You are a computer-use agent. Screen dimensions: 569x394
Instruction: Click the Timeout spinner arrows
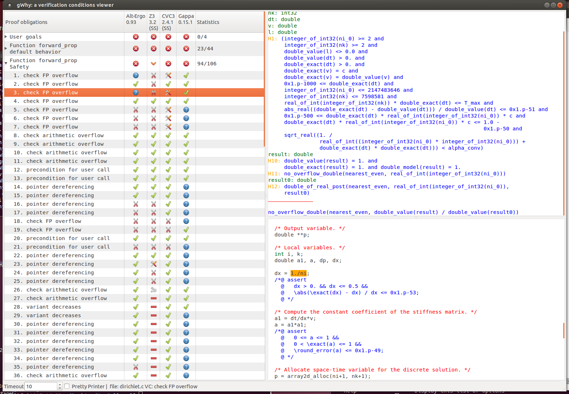click(60, 386)
